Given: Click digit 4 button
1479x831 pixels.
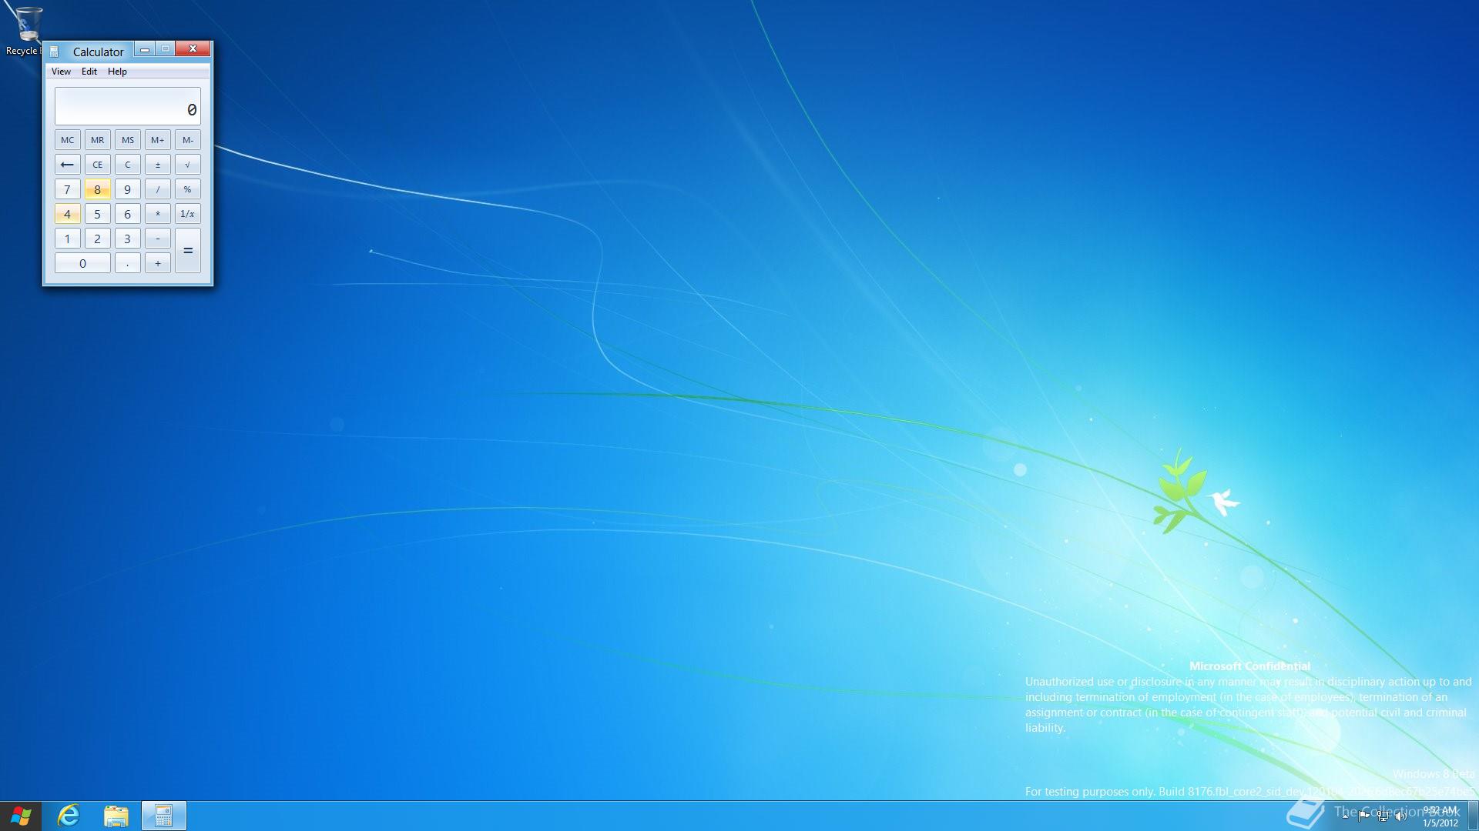Looking at the screenshot, I should coord(67,214).
